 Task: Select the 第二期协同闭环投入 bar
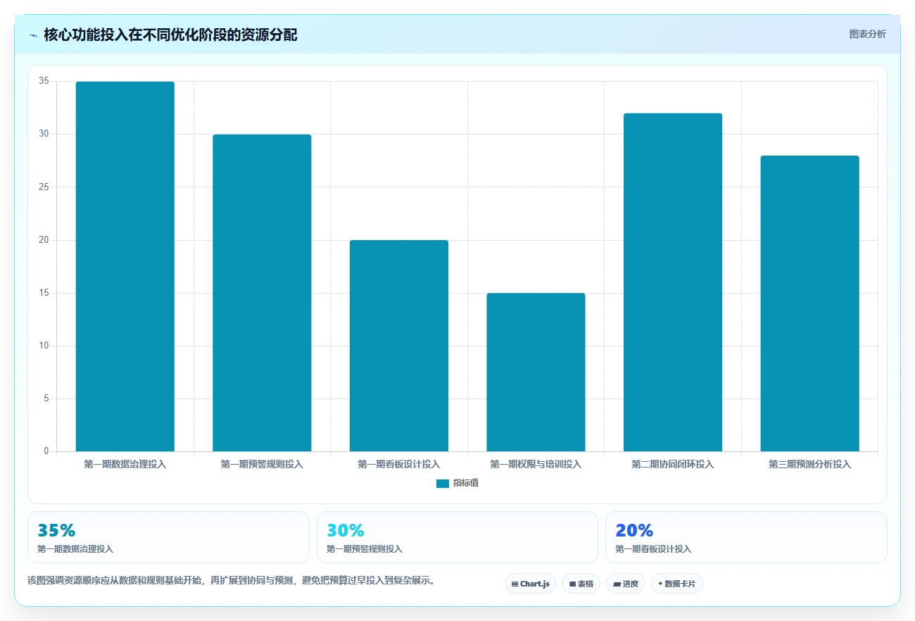673,282
